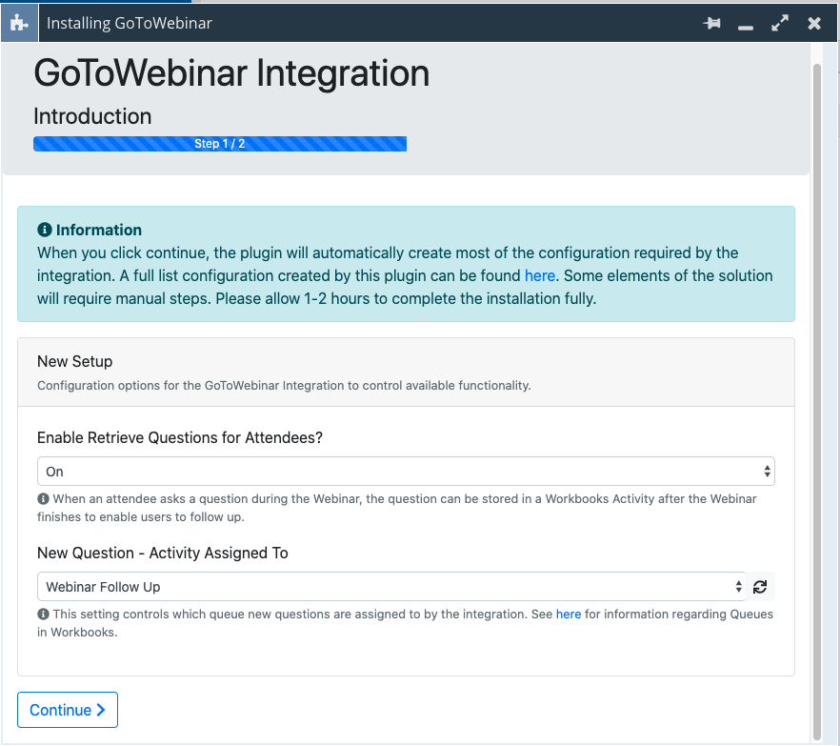Image resolution: width=840 pixels, height=746 pixels.
Task: Click the puzzle-piece plugin icon in title bar
Action: 18,23
